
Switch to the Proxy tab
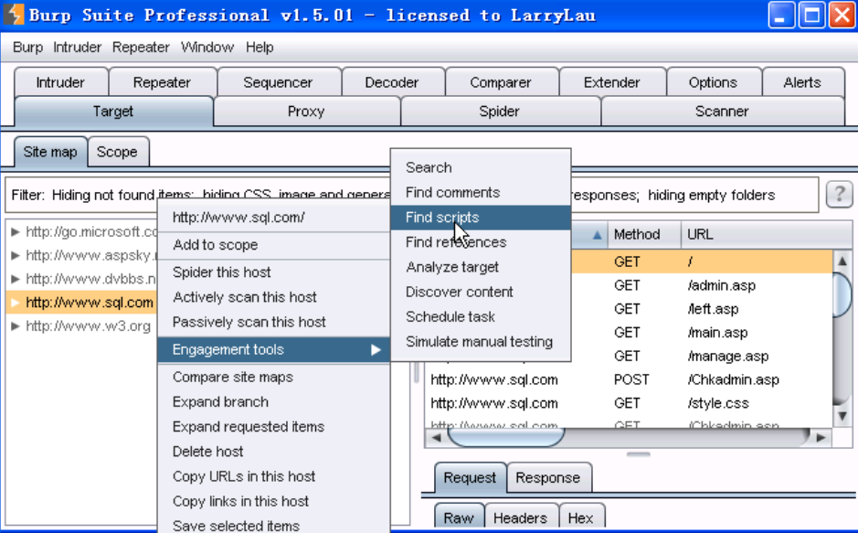[306, 112]
